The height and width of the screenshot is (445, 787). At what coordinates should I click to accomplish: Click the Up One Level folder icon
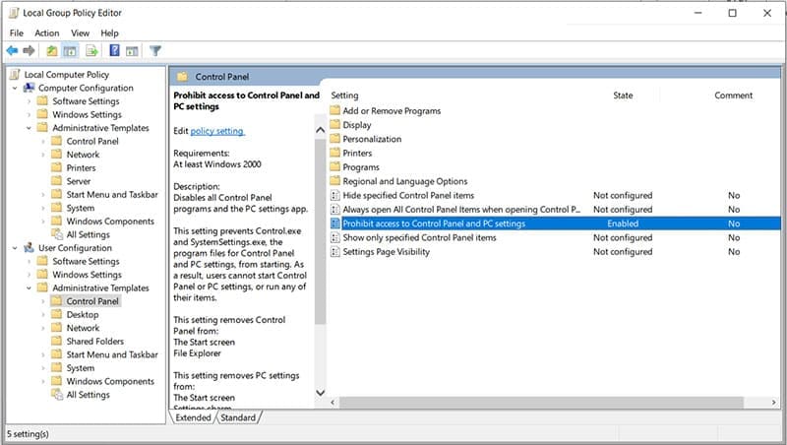(52, 50)
